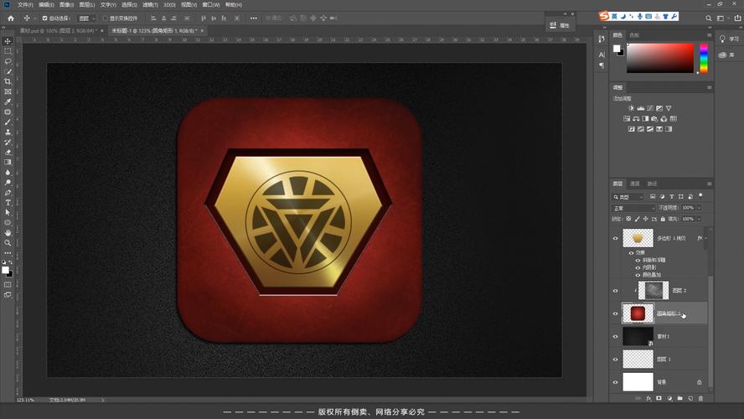Collapse the fx effects on 多边形 1 拷贝
This screenshot has height=419, width=744.
tap(705, 238)
